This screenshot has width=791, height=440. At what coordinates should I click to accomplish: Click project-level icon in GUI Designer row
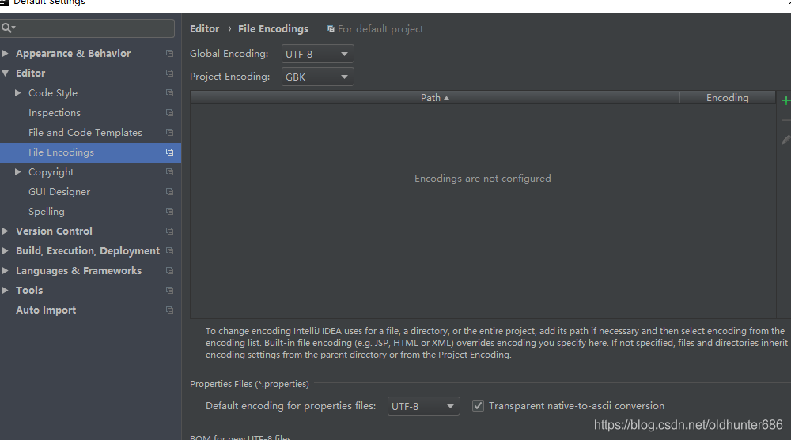(169, 191)
